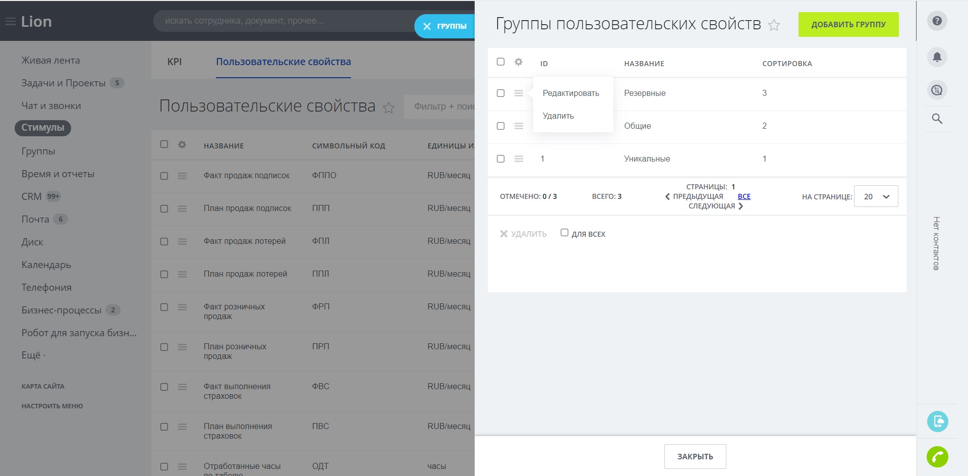968x476 pixels.
Task: Choose Редактировать from the context menu
Action: tap(571, 93)
